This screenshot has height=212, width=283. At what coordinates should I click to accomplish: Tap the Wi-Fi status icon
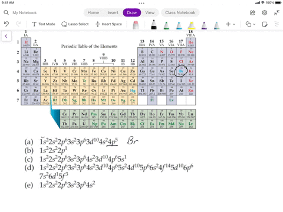pos(263,3)
